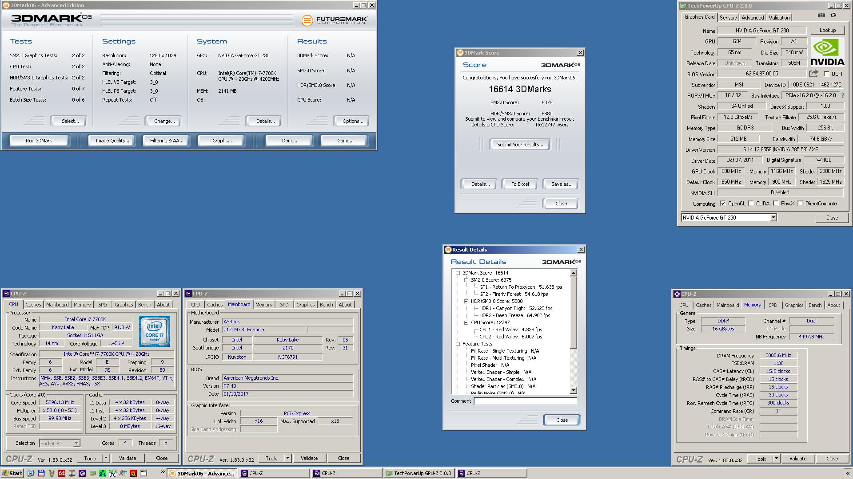Screen dimensions: 853x479
Task: Click the PCIe bus interface question mark
Action: click(x=842, y=95)
